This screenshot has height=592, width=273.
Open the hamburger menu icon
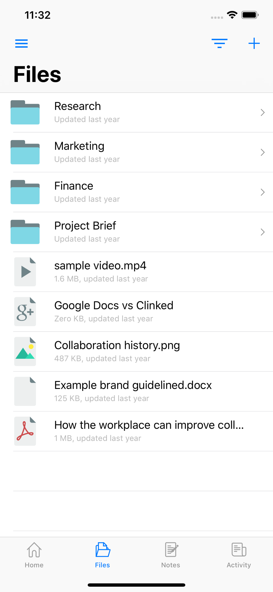pos(21,44)
